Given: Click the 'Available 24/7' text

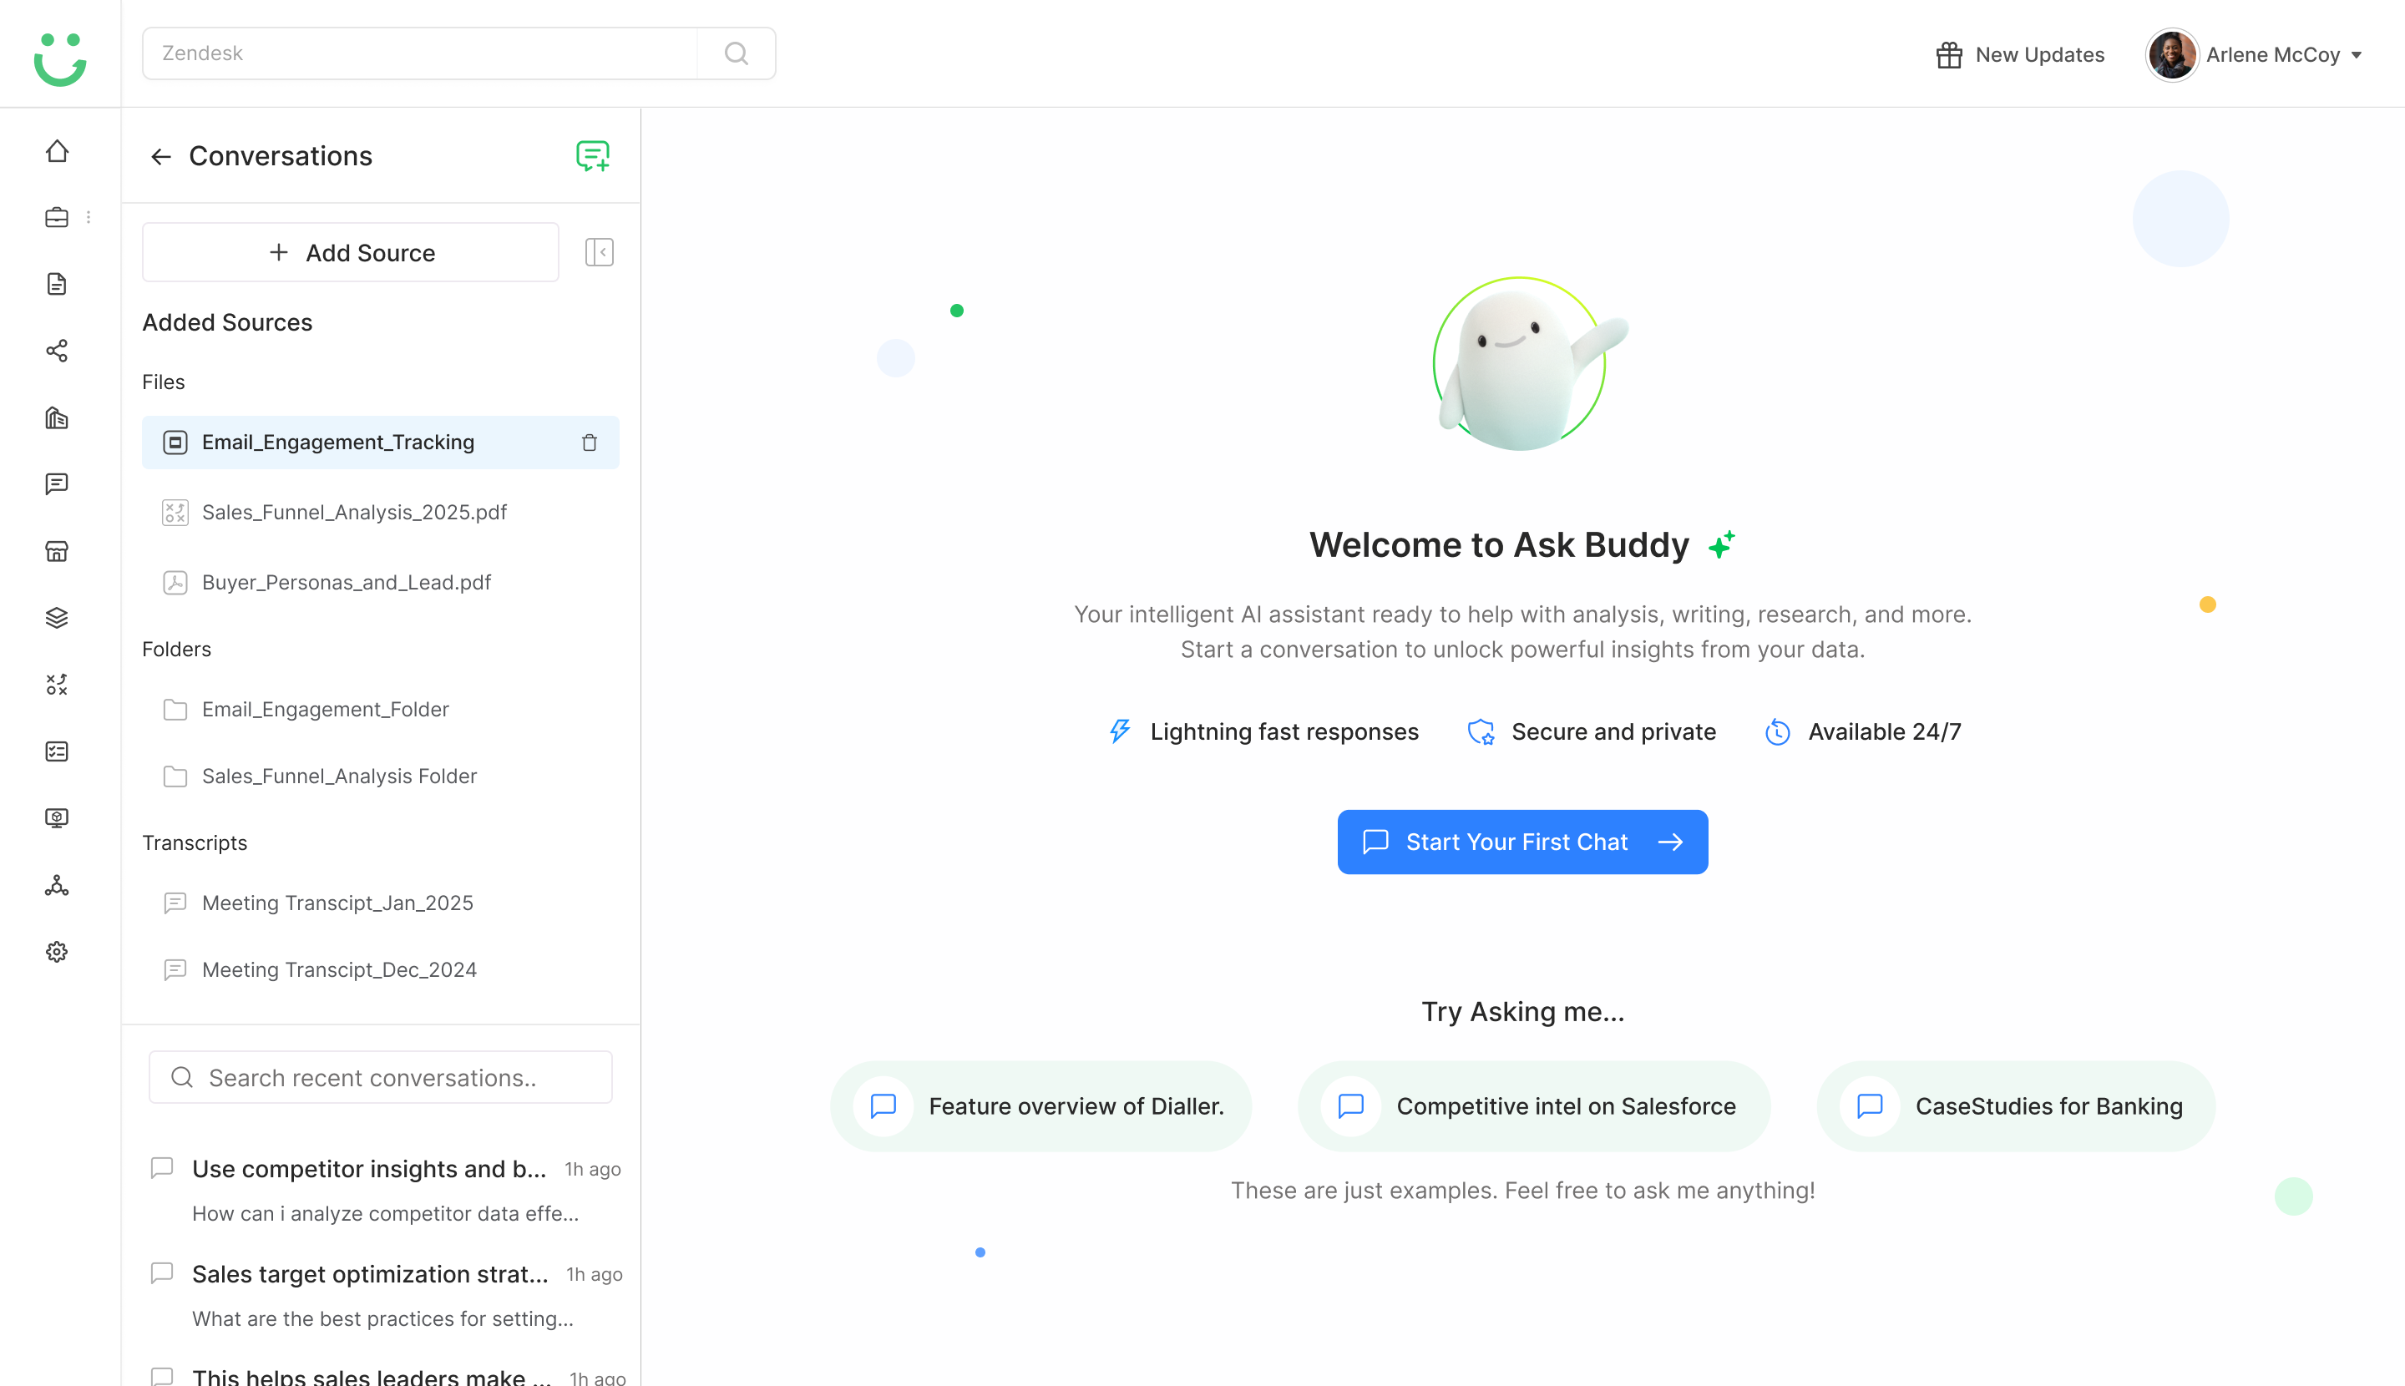Looking at the screenshot, I should [1884, 732].
